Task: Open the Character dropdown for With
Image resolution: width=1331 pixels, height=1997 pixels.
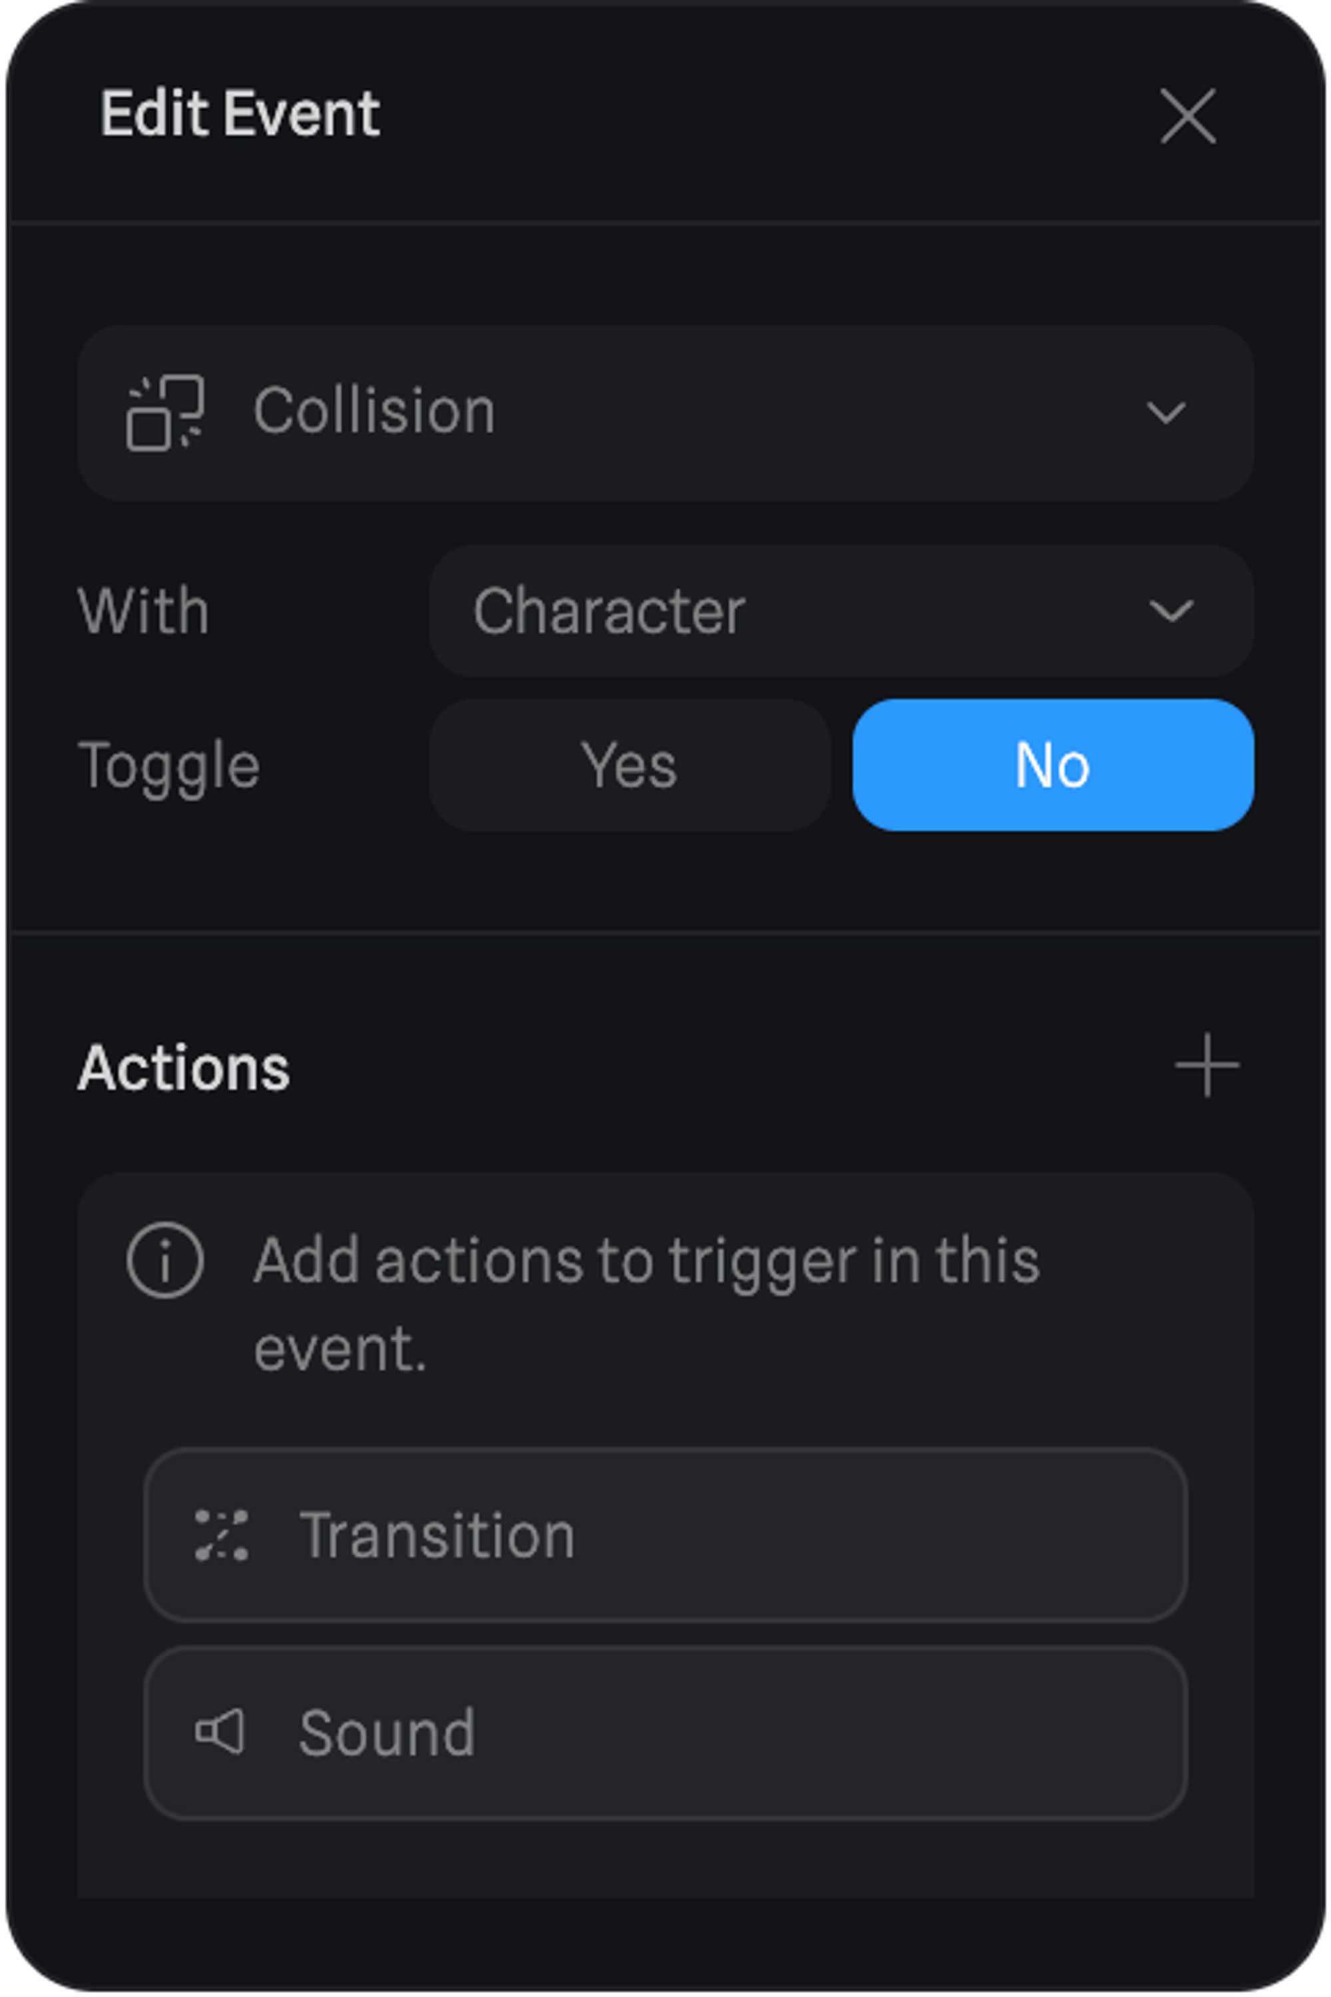Action: coord(841,611)
